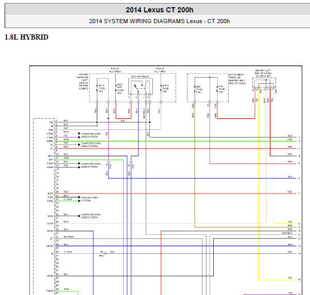The height and width of the screenshot is (295, 310).
Task: Click the "IGSW" terminal label
Action: (x=50, y=224)
